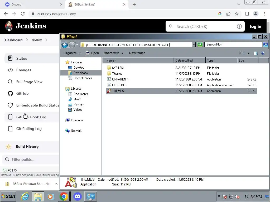
Task: Reload the Jenkins page
Action: click(x=23, y=14)
